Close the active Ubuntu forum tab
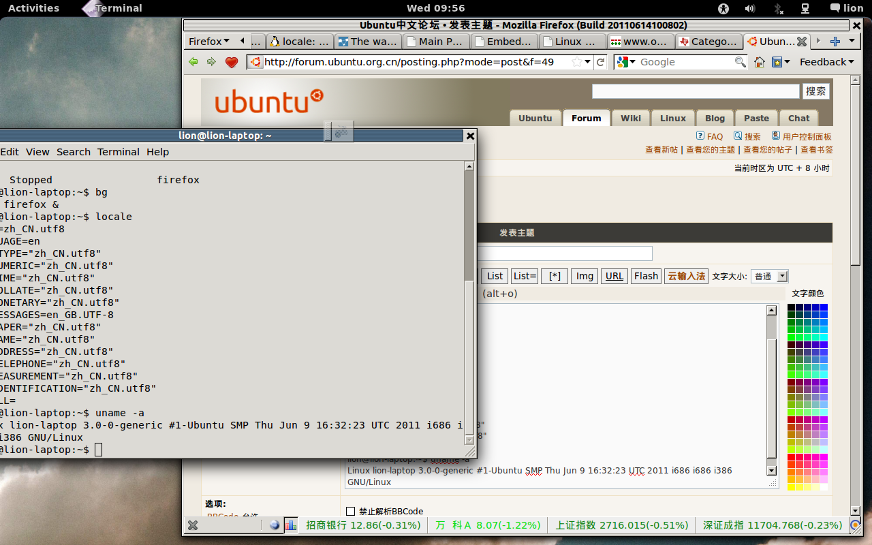Image resolution: width=872 pixels, height=545 pixels. (802, 42)
